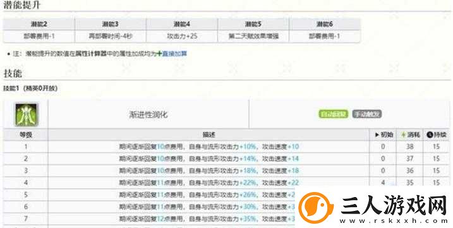This screenshot has height=228, width=453.
Task: Click the description with 攻击力+14%
Action: [x=209, y=159]
